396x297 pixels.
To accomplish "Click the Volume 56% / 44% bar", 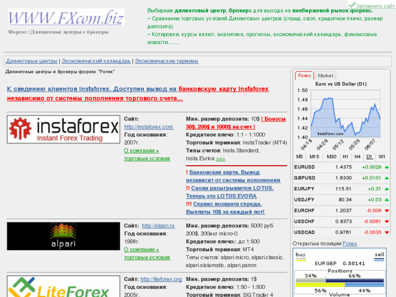I will pyautogui.click(x=340, y=285).
